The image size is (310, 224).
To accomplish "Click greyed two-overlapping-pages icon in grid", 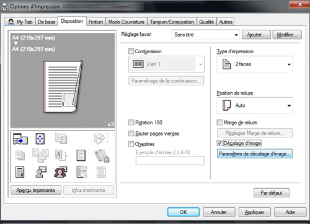I will pos(61,139).
